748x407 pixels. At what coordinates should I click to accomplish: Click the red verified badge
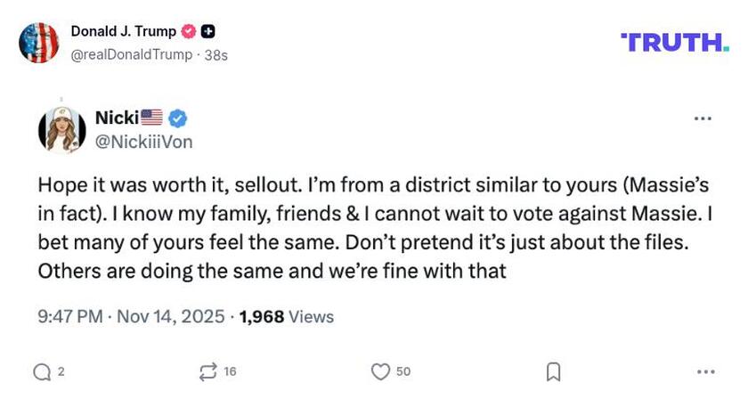(x=189, y=32)
